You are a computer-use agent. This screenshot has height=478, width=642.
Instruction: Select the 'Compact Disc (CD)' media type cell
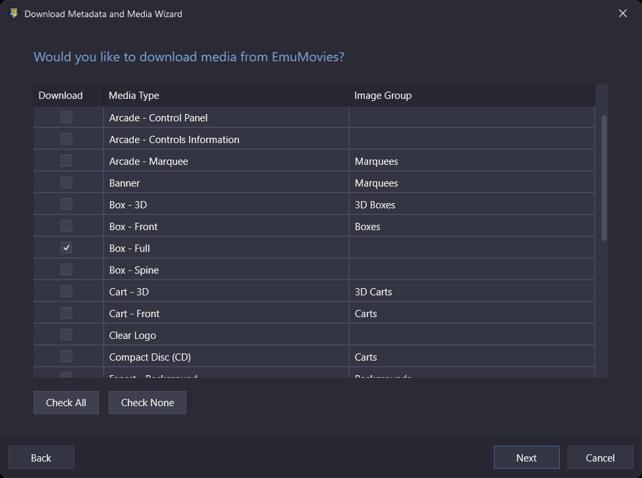pos(227,357)
